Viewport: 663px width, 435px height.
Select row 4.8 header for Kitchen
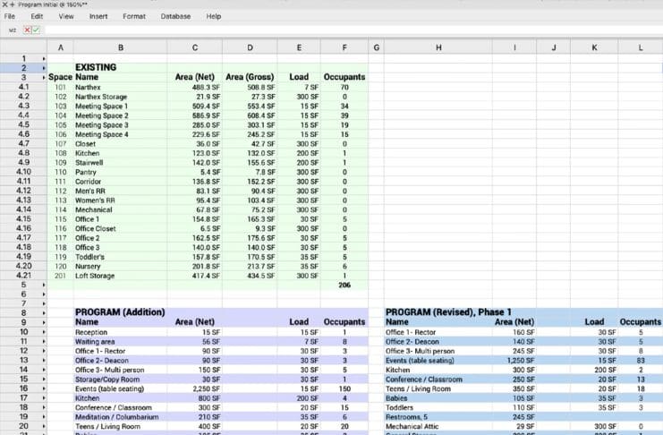point(23,153)
